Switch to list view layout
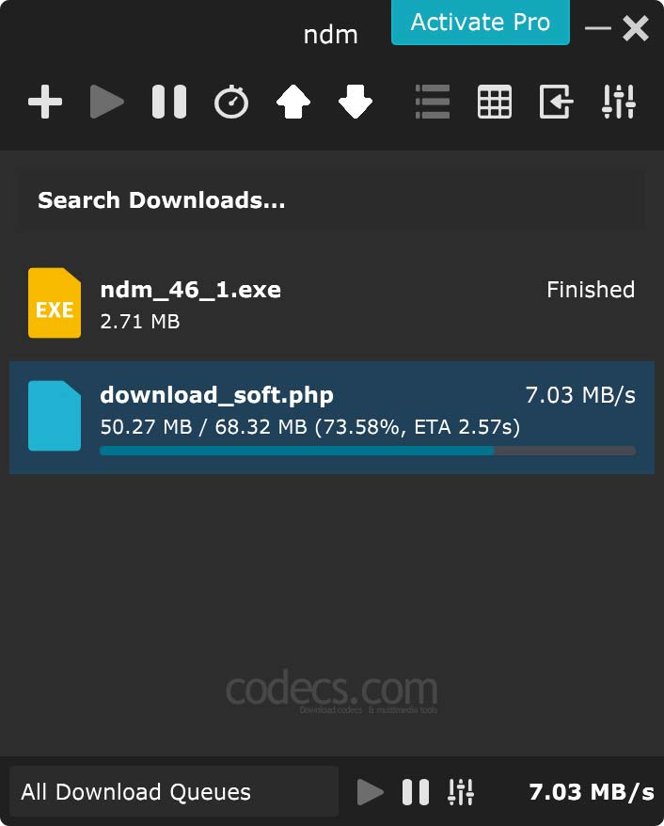The image size is (664, 826). [x=433, y=102]
